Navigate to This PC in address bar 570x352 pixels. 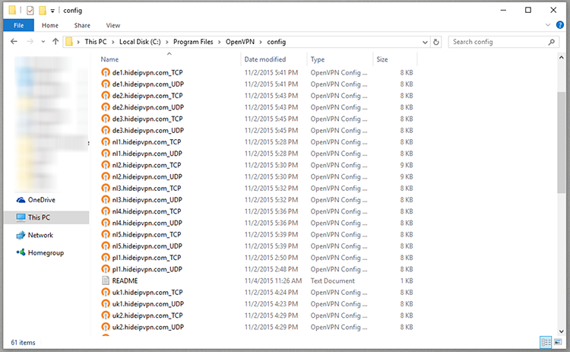coord(96,42)
